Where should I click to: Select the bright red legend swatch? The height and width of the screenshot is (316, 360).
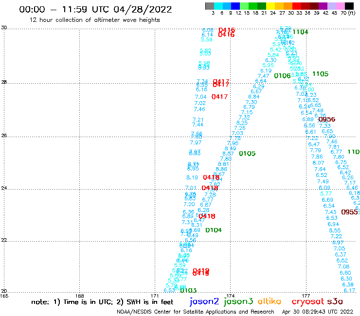point(297,6)
